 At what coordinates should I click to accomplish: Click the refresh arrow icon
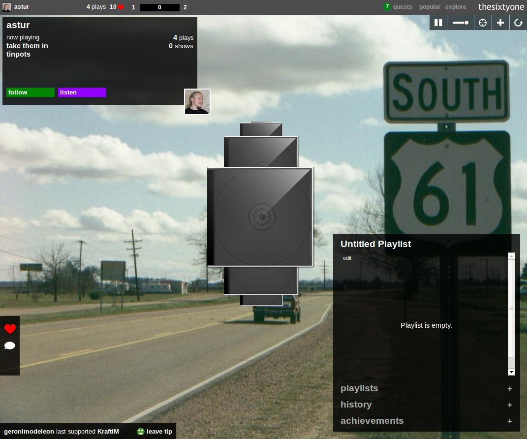click(518, 23)
